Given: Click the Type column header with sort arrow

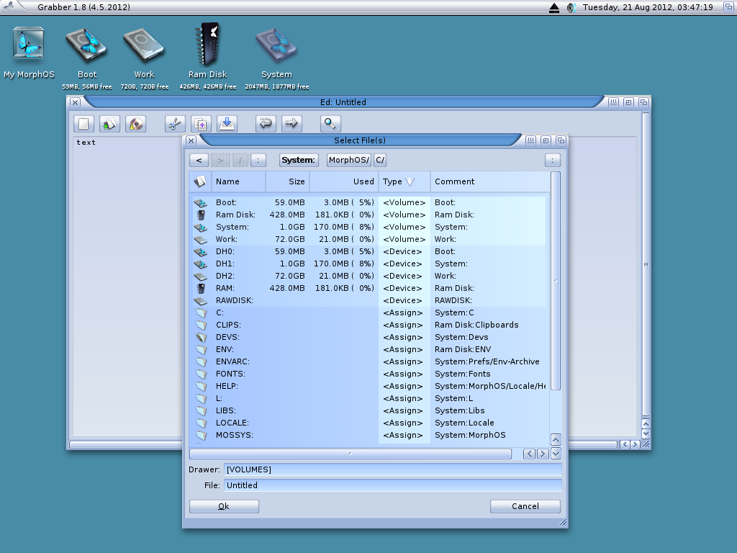Looking at the screenshot, I should (x=404, y=181).
